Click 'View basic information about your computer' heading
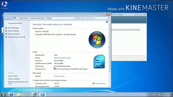The image size is (173, 97). [x=52, y=25]
